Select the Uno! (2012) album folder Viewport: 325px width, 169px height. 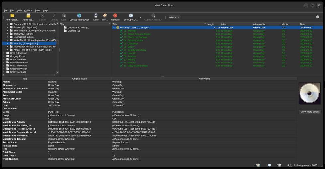[x=23, y=37]
